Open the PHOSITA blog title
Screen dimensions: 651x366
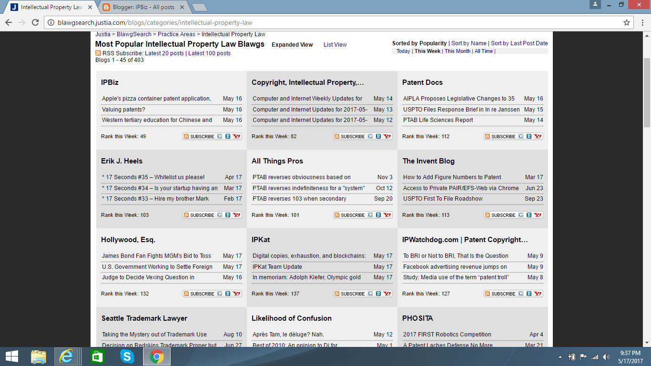[417, 318]
